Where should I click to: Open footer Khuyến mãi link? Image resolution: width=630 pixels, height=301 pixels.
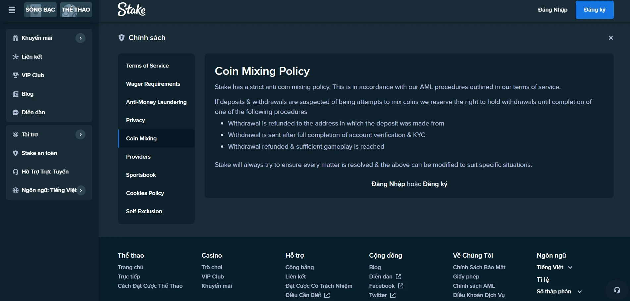pyautogui.click(x=217, y=286)
